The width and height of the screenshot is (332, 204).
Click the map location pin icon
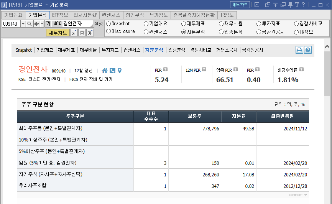pyautogui.click(x=120, y=71)
